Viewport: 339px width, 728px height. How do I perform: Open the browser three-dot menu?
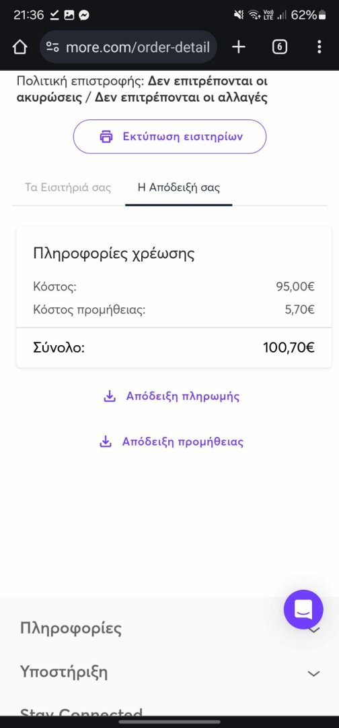coord(319,47)
